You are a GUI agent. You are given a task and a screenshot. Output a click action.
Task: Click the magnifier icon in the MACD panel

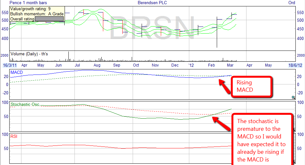(x=293, y=98)
